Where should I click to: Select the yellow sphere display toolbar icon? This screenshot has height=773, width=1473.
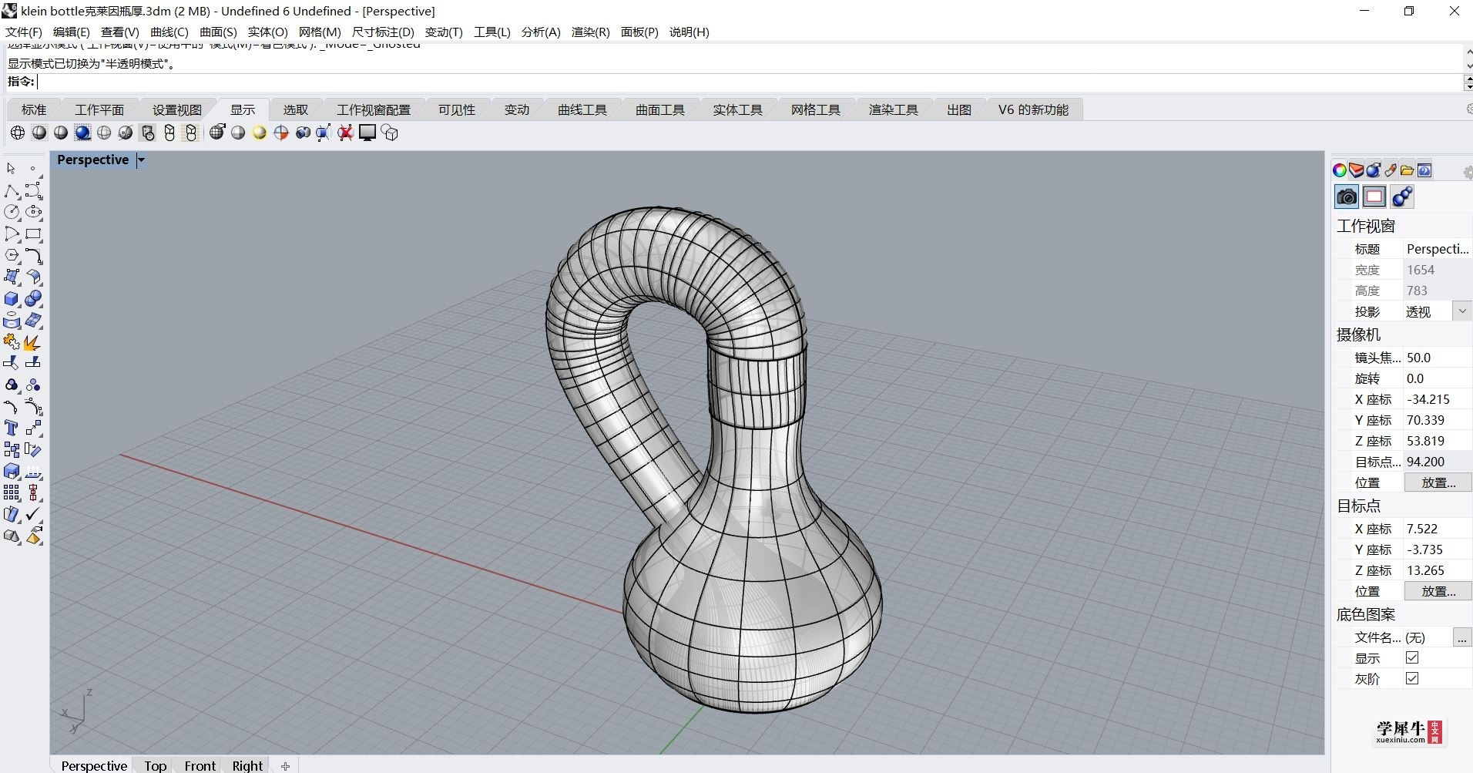pyautogui.click(x=260, y=133)
